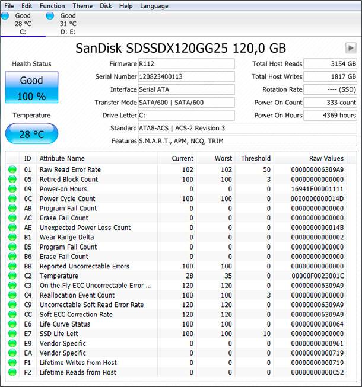
Task: Select the Wear Range Delta attribute name
Action: (66, 237)
